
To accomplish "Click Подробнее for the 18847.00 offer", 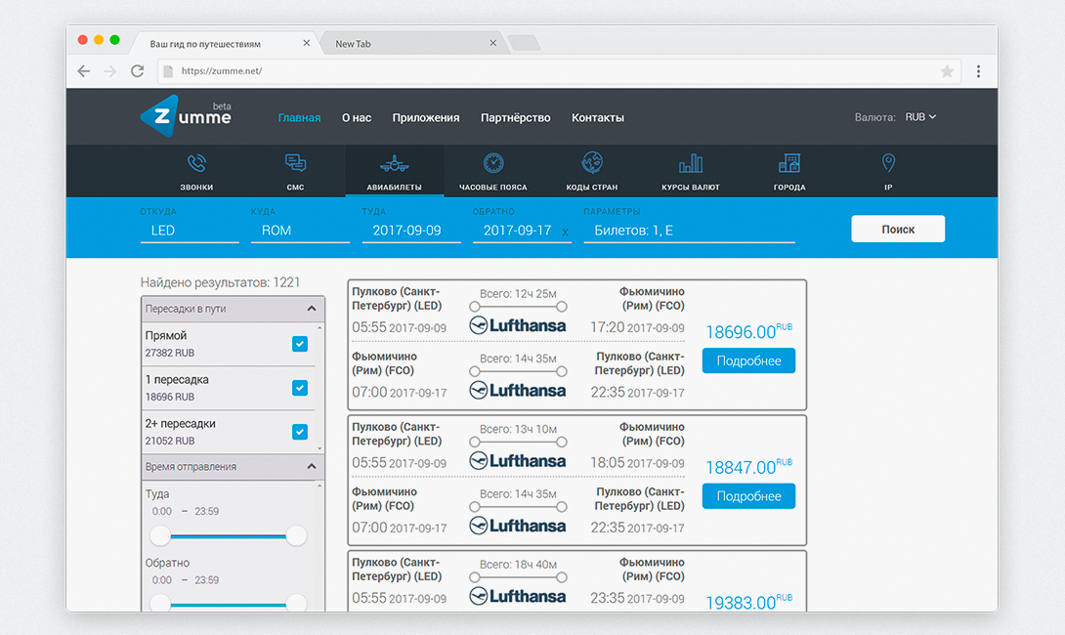I will [x=748, y=495].
